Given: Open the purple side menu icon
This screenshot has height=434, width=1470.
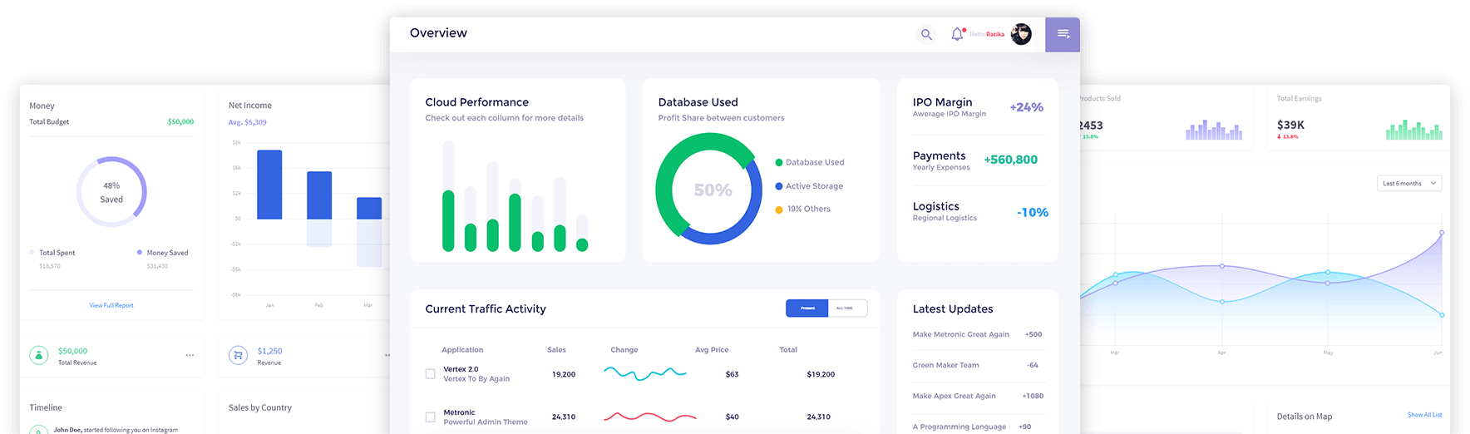Looking at the screenshot, I should point(1063,34).
